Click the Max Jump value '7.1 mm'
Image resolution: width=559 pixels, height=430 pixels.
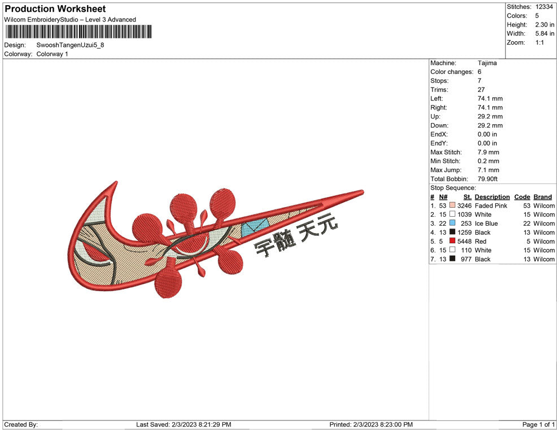[x=488, y=170]
